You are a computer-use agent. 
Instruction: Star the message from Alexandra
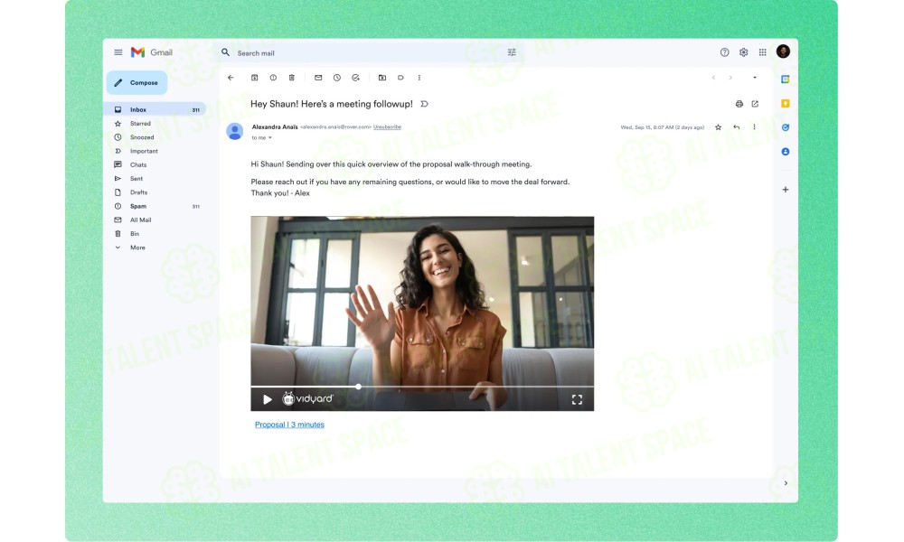(719, 127)
